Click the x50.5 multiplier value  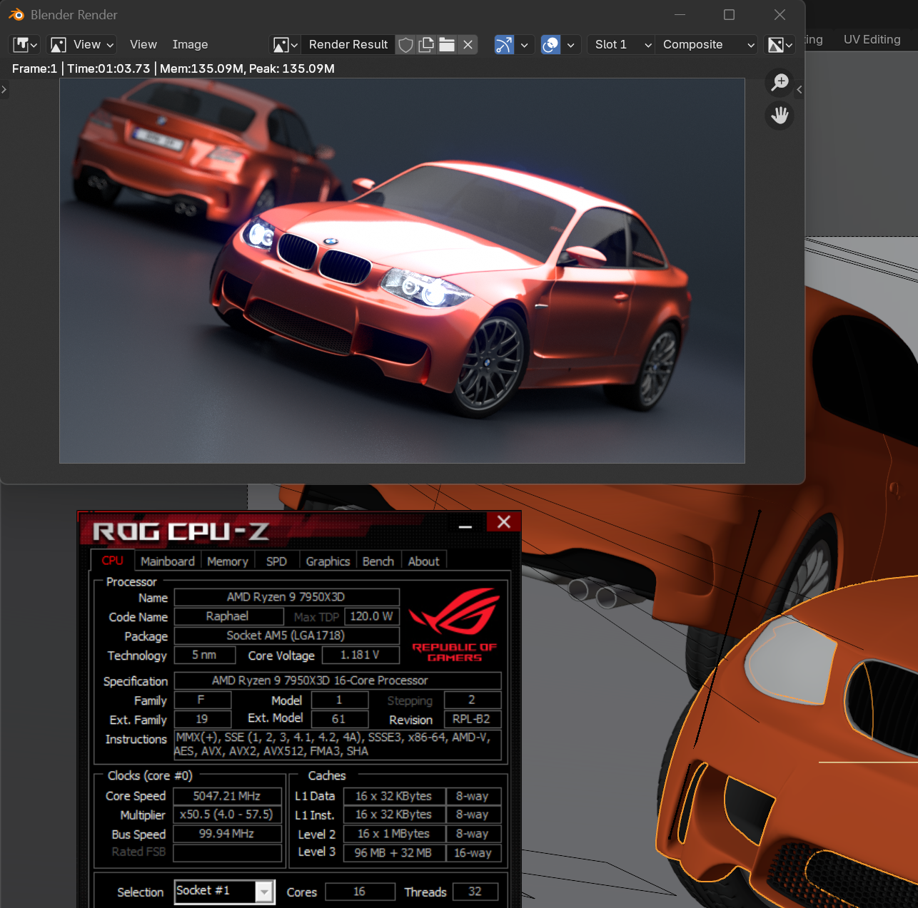tap(227, 815)
